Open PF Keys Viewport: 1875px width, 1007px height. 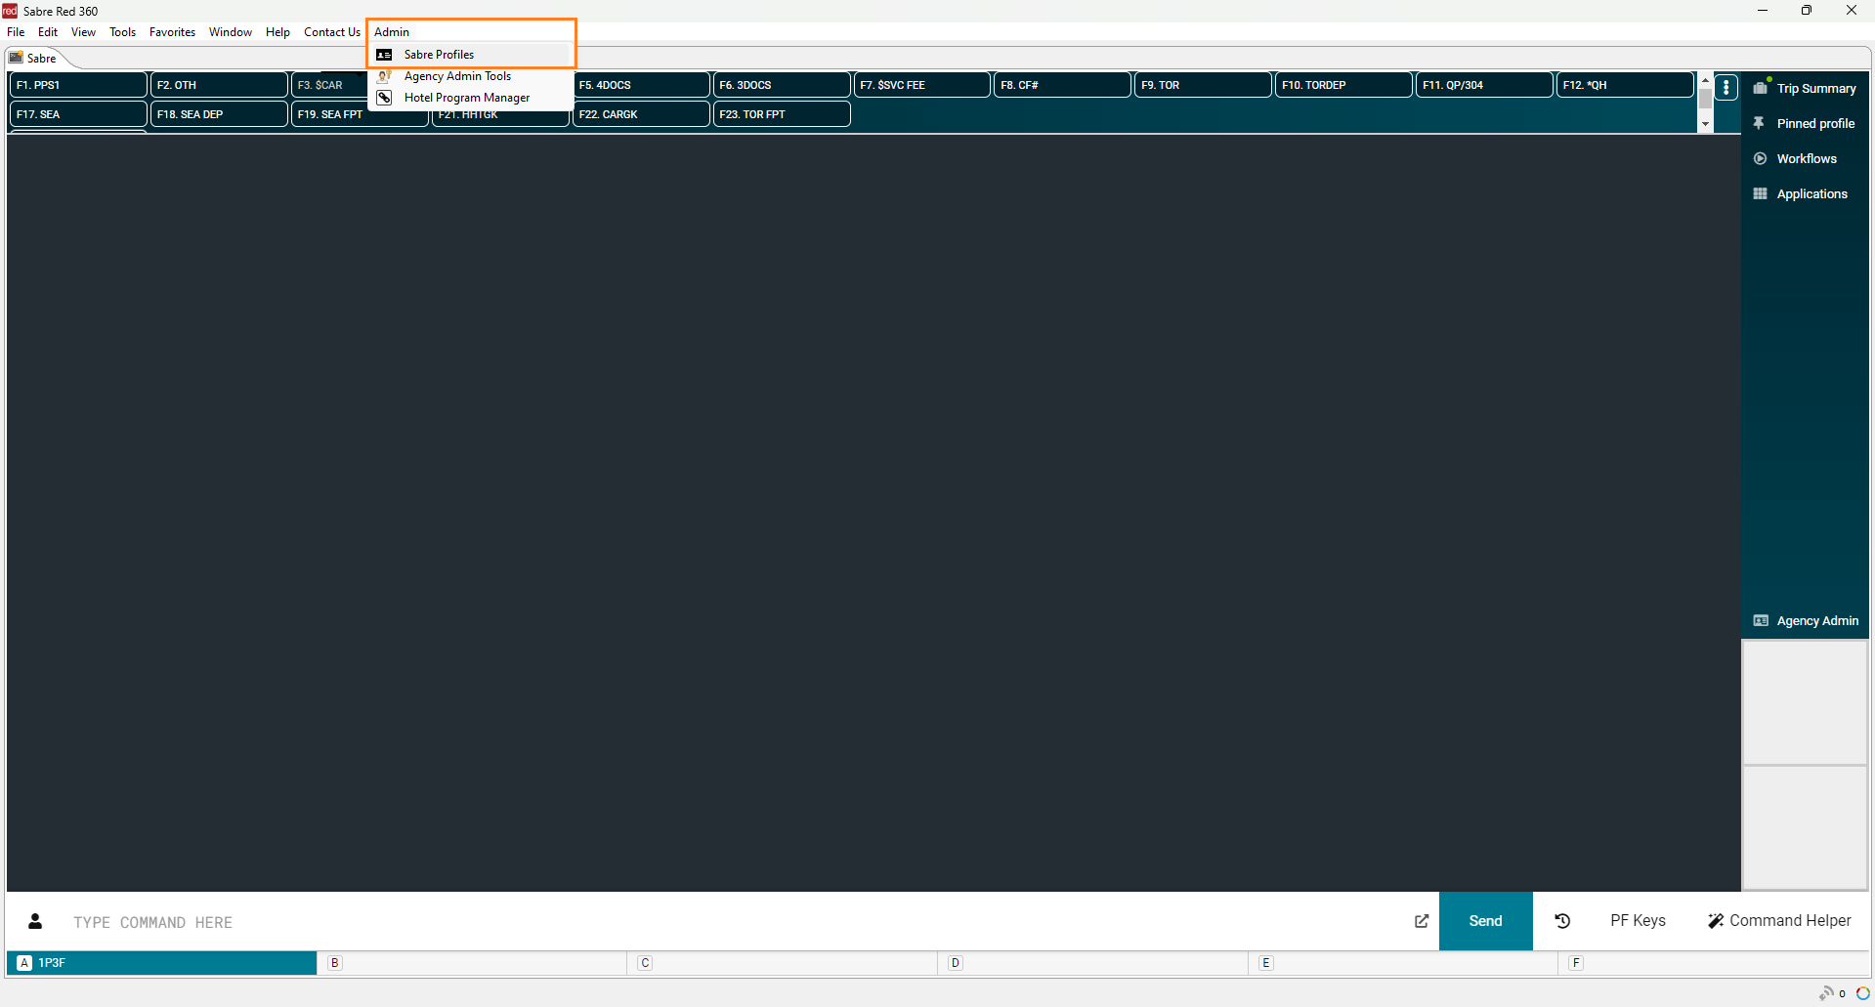tap(1638, 921)
